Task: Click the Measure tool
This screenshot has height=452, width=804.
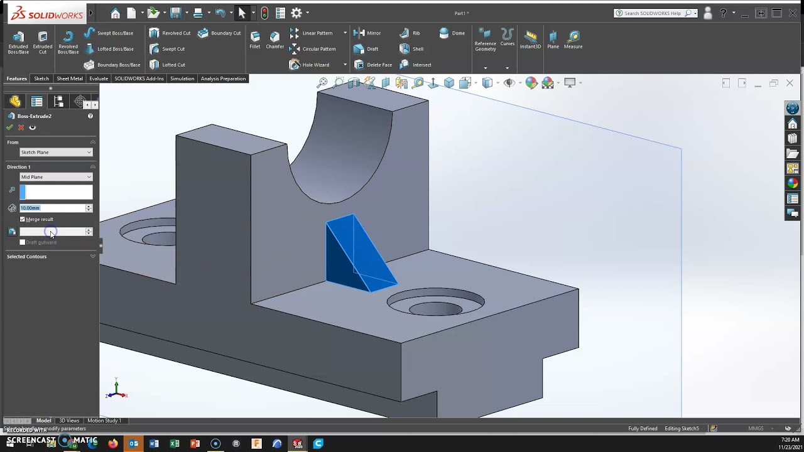Action: 573,40
